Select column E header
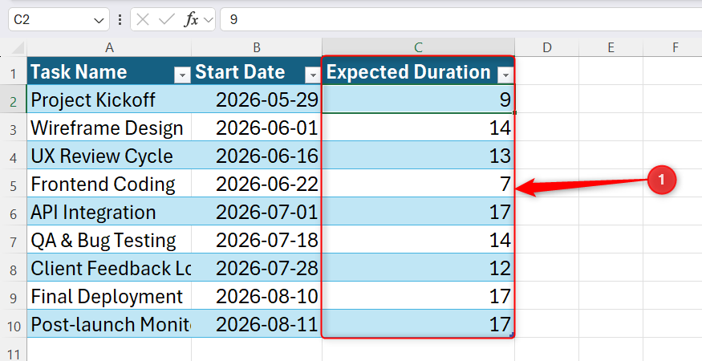Screen dimensions: 702x361 (611, 47)
